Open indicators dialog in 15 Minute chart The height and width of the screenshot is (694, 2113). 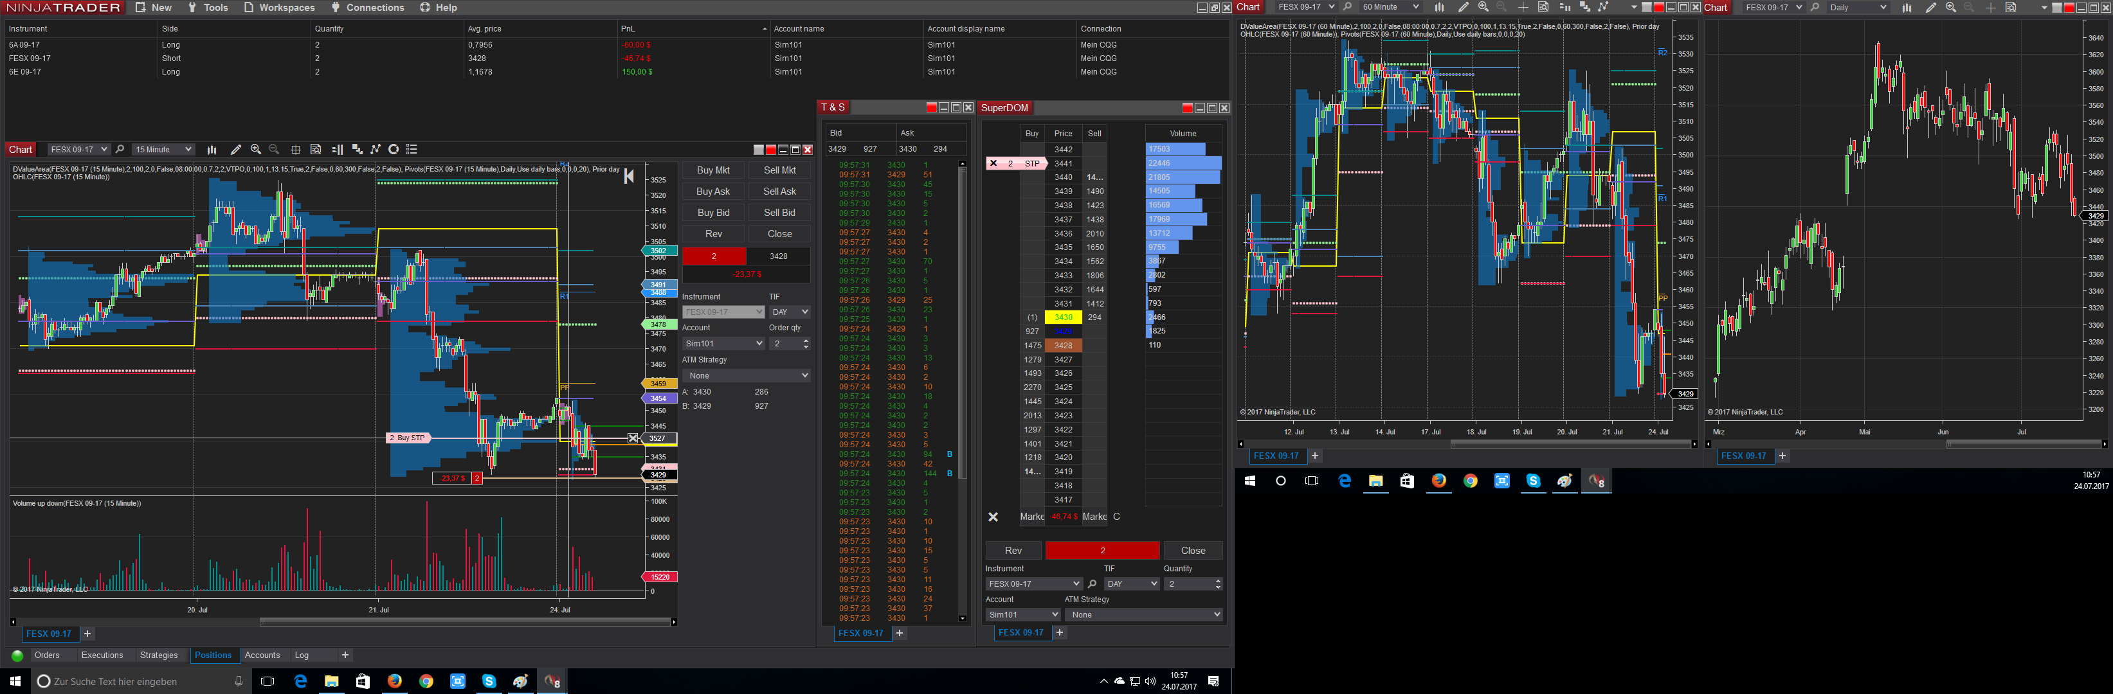(x=357, y=149)
